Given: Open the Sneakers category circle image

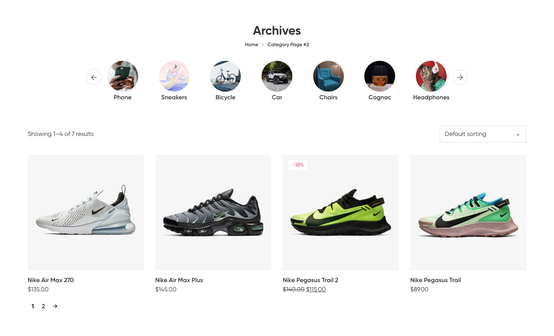Looking at the screenshot, I should coord(174,76).
